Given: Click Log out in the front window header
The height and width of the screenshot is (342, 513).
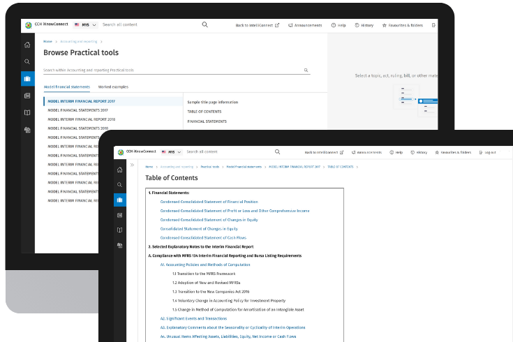Looking at the screenshot, I should coord(486,151).
